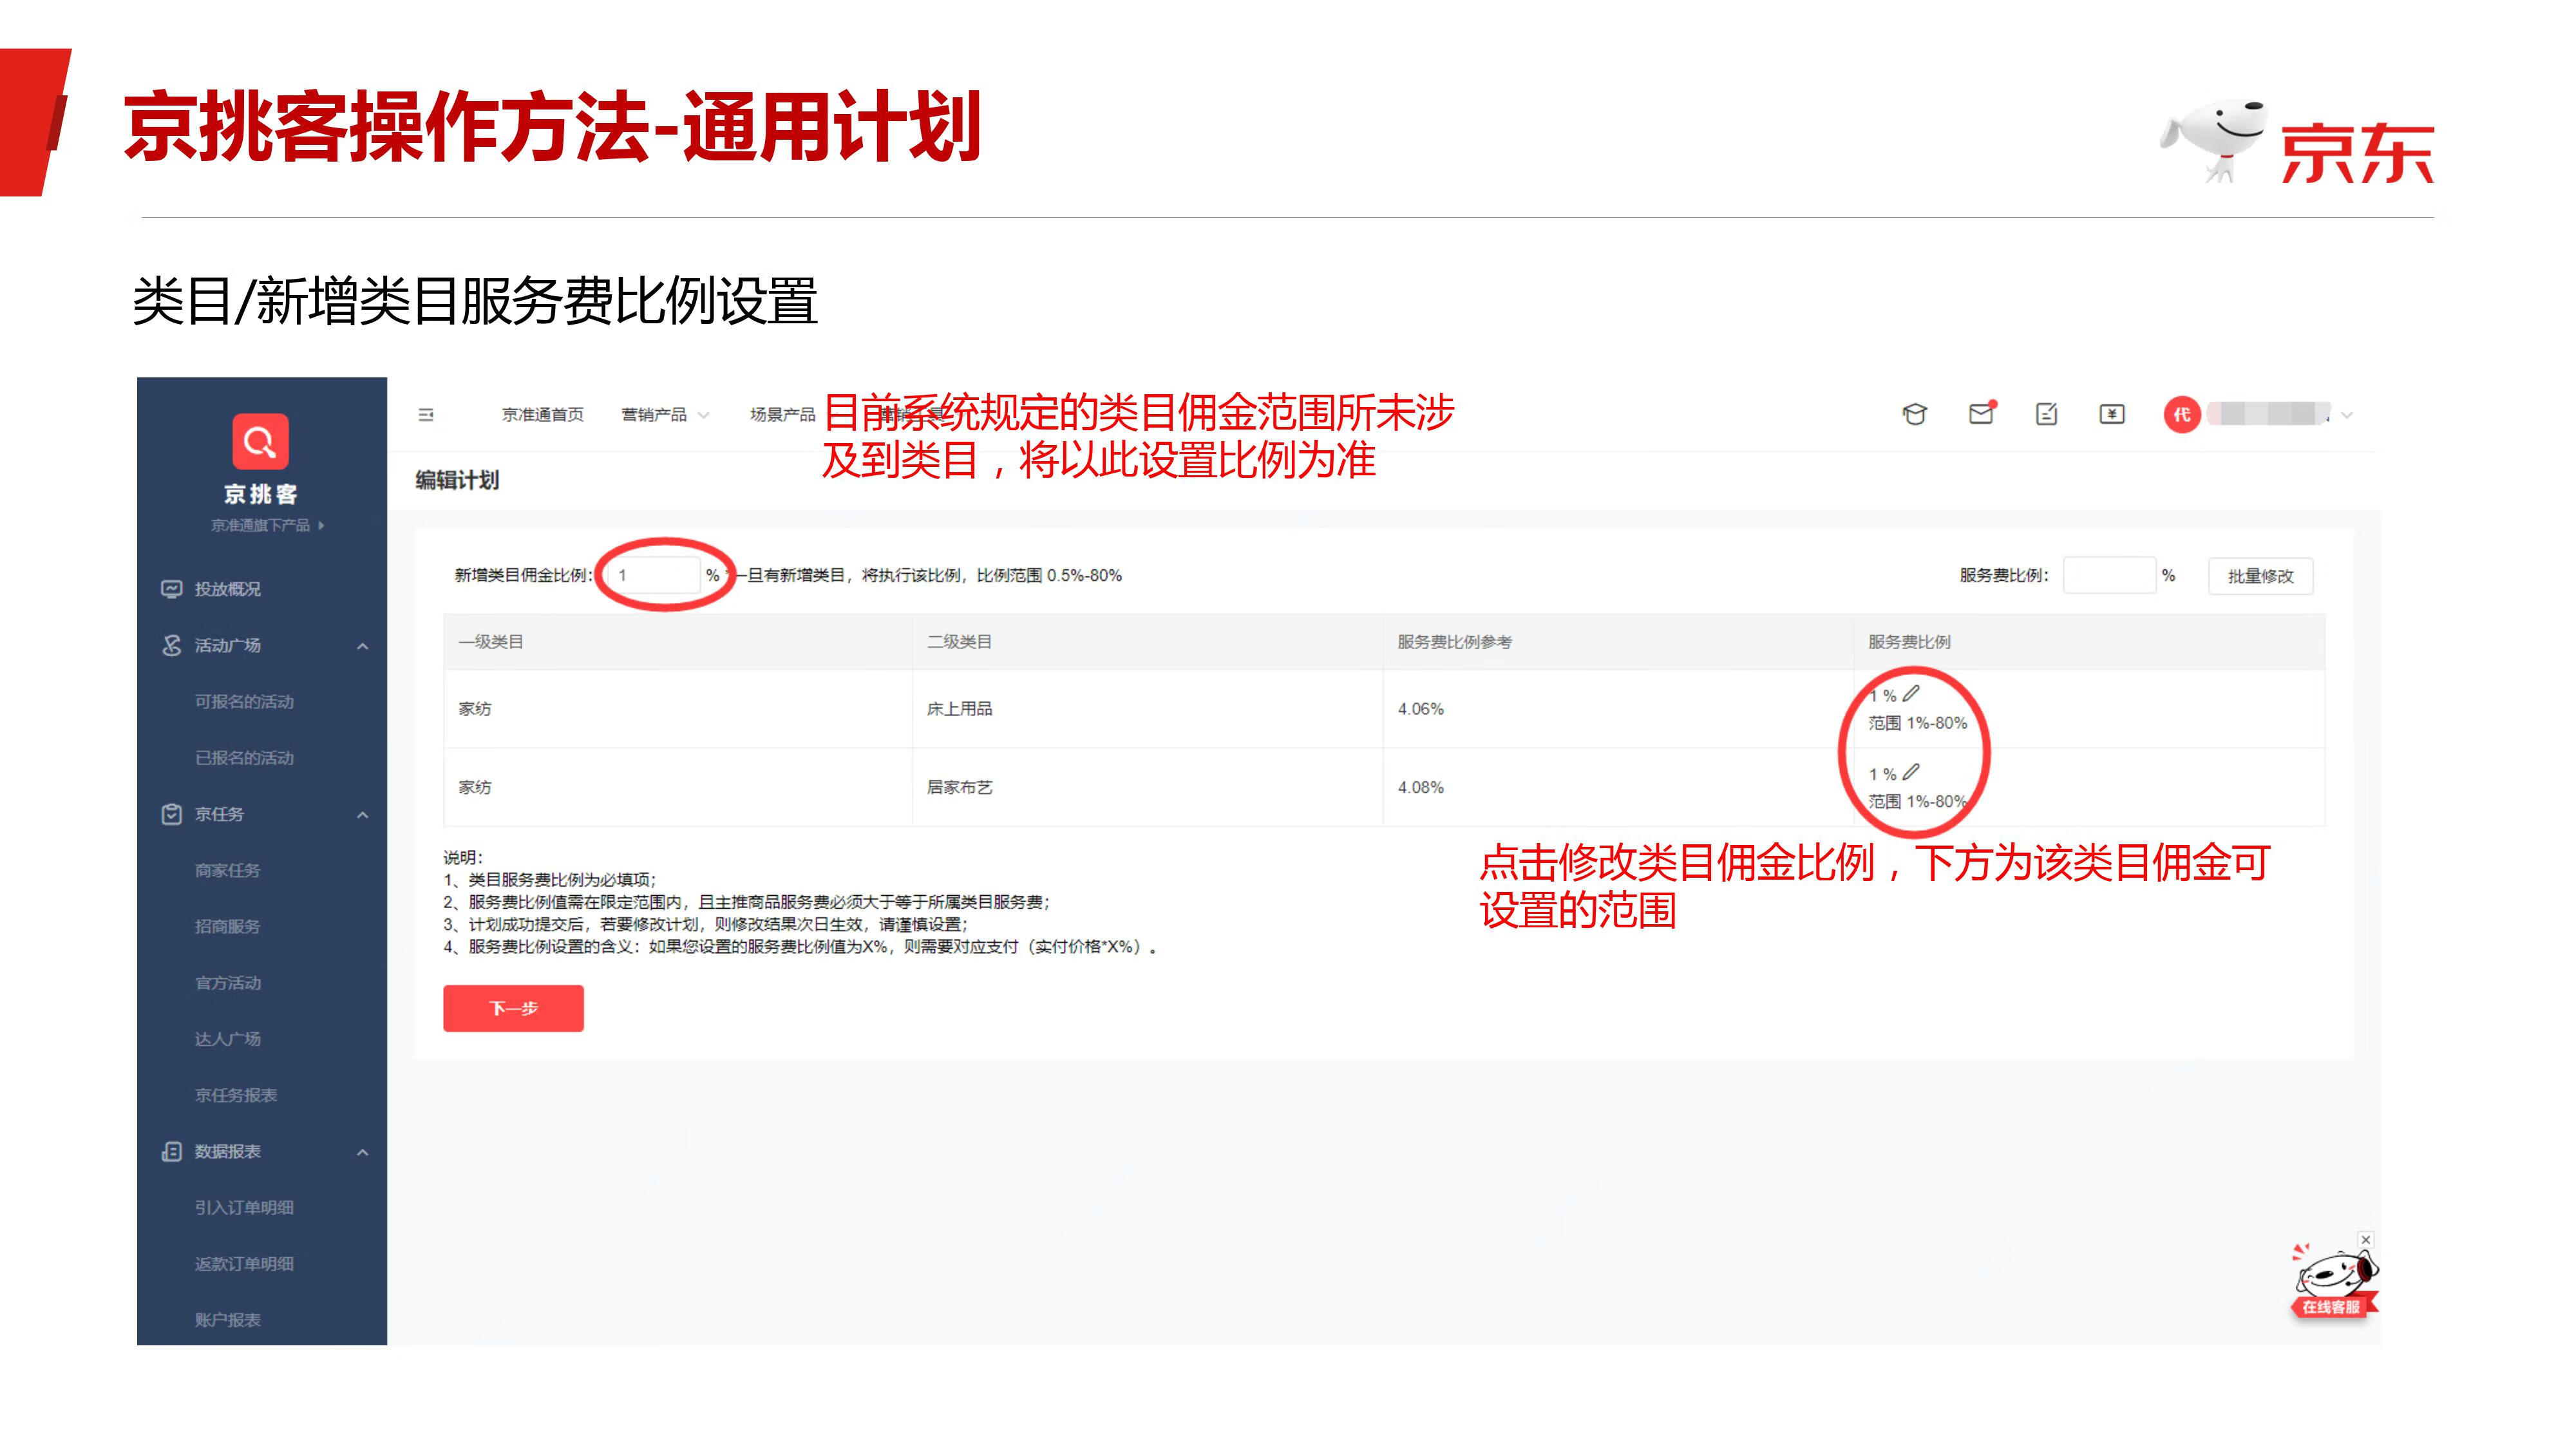Click the 批量修改 button

(2260, 576)
